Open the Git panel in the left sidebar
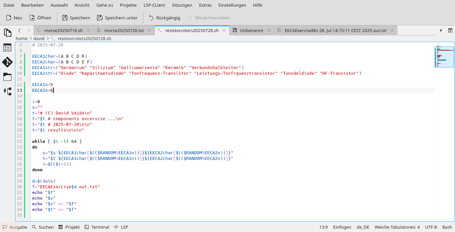 tap(7, 62)
